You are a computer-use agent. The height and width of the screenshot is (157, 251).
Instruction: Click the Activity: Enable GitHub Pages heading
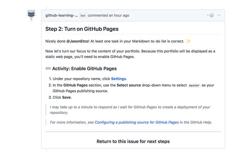[x=84, y=69]
